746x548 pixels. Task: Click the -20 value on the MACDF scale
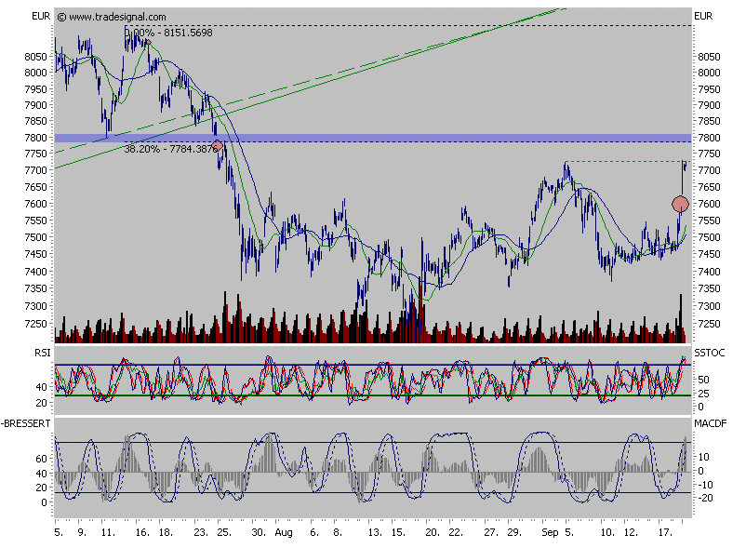pyautogui.click(x=705, y=498)
